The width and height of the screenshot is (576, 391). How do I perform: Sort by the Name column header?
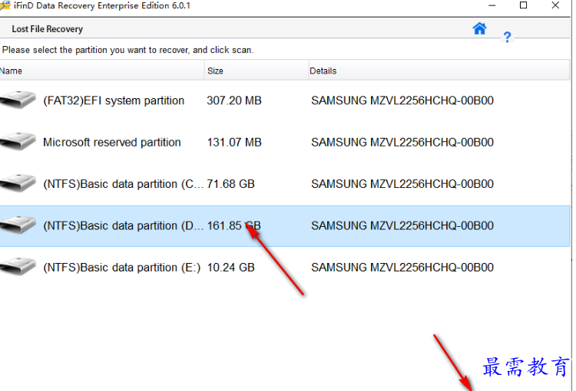[x=102, y=71]
